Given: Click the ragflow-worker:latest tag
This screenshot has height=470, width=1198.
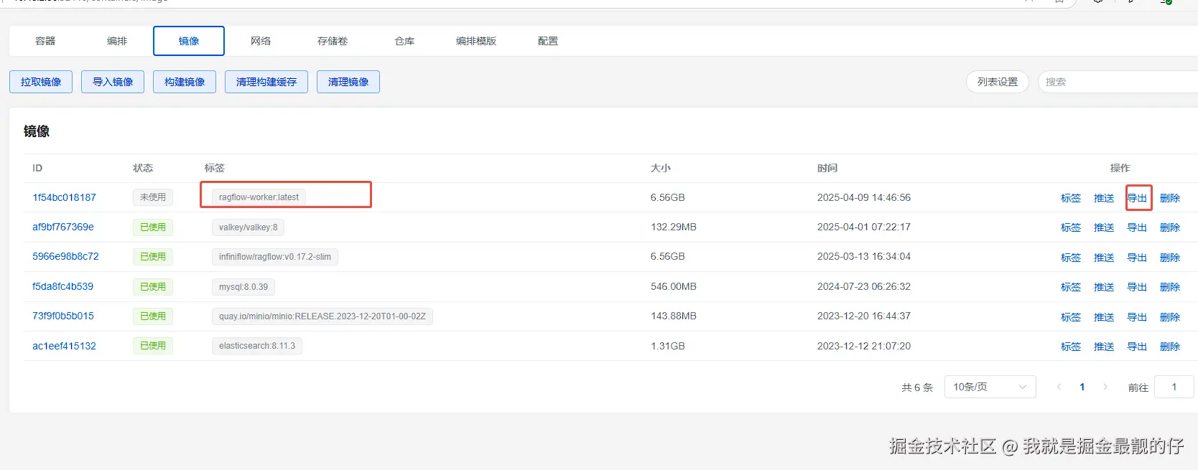Looking at the screenshot, I should tap(259, 197).
